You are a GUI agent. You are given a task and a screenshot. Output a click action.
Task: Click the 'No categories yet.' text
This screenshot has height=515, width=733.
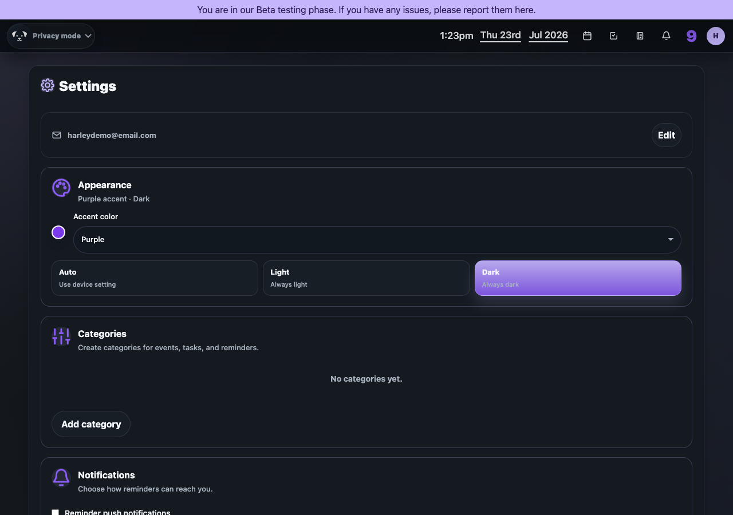tap(366, 379)
